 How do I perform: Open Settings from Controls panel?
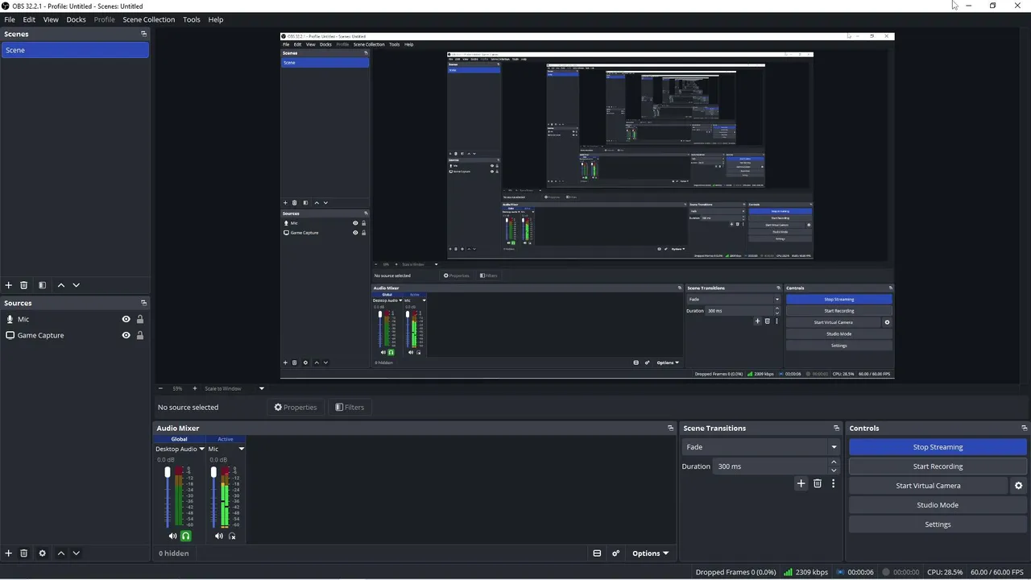pyautogui.click(x=938, y=524)
